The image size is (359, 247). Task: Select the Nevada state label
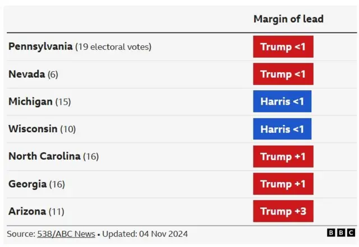[x=26, y=74]
